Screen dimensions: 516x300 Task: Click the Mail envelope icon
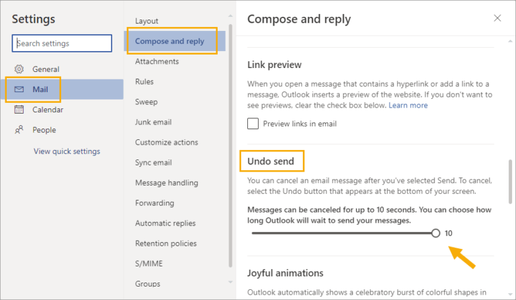[x=19, y=89]
